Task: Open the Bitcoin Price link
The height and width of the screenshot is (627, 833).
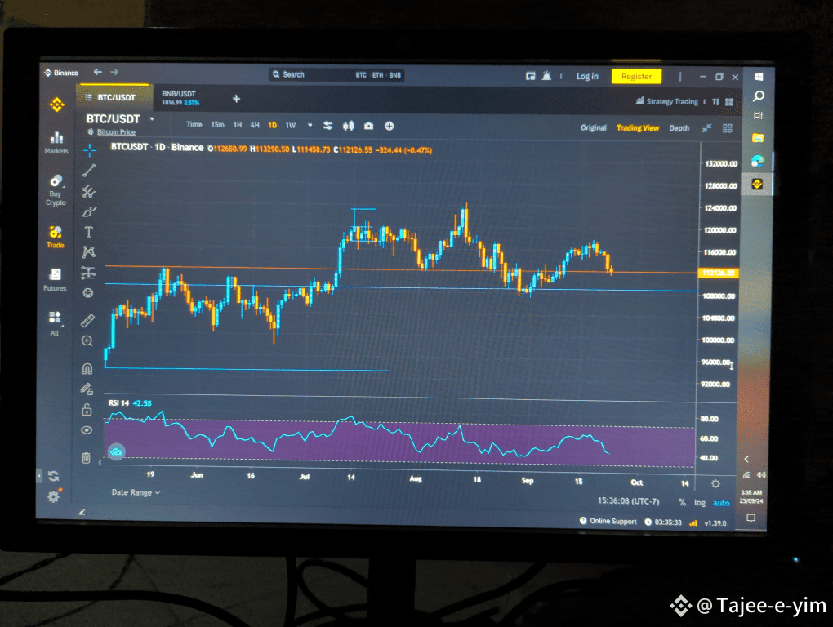Action: coord(116,131)
